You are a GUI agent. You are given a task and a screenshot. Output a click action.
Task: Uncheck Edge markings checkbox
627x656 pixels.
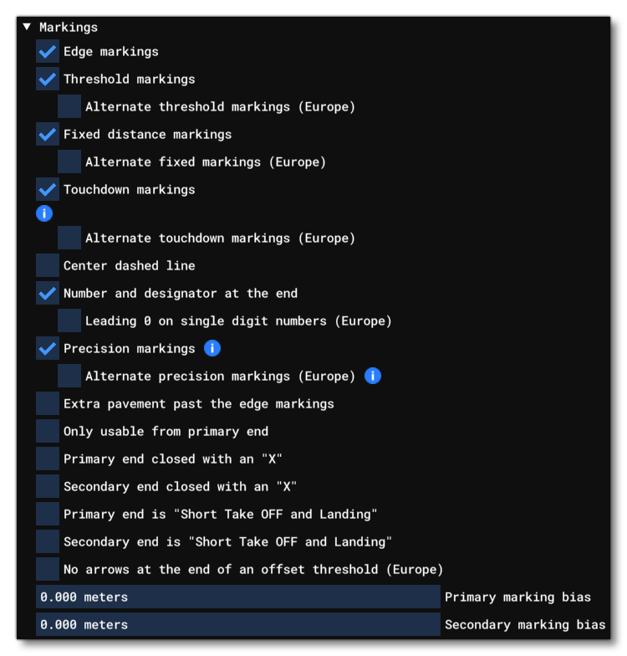pos(48,52)
